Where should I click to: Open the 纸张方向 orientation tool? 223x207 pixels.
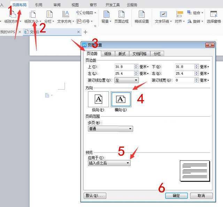coord(13,17)
